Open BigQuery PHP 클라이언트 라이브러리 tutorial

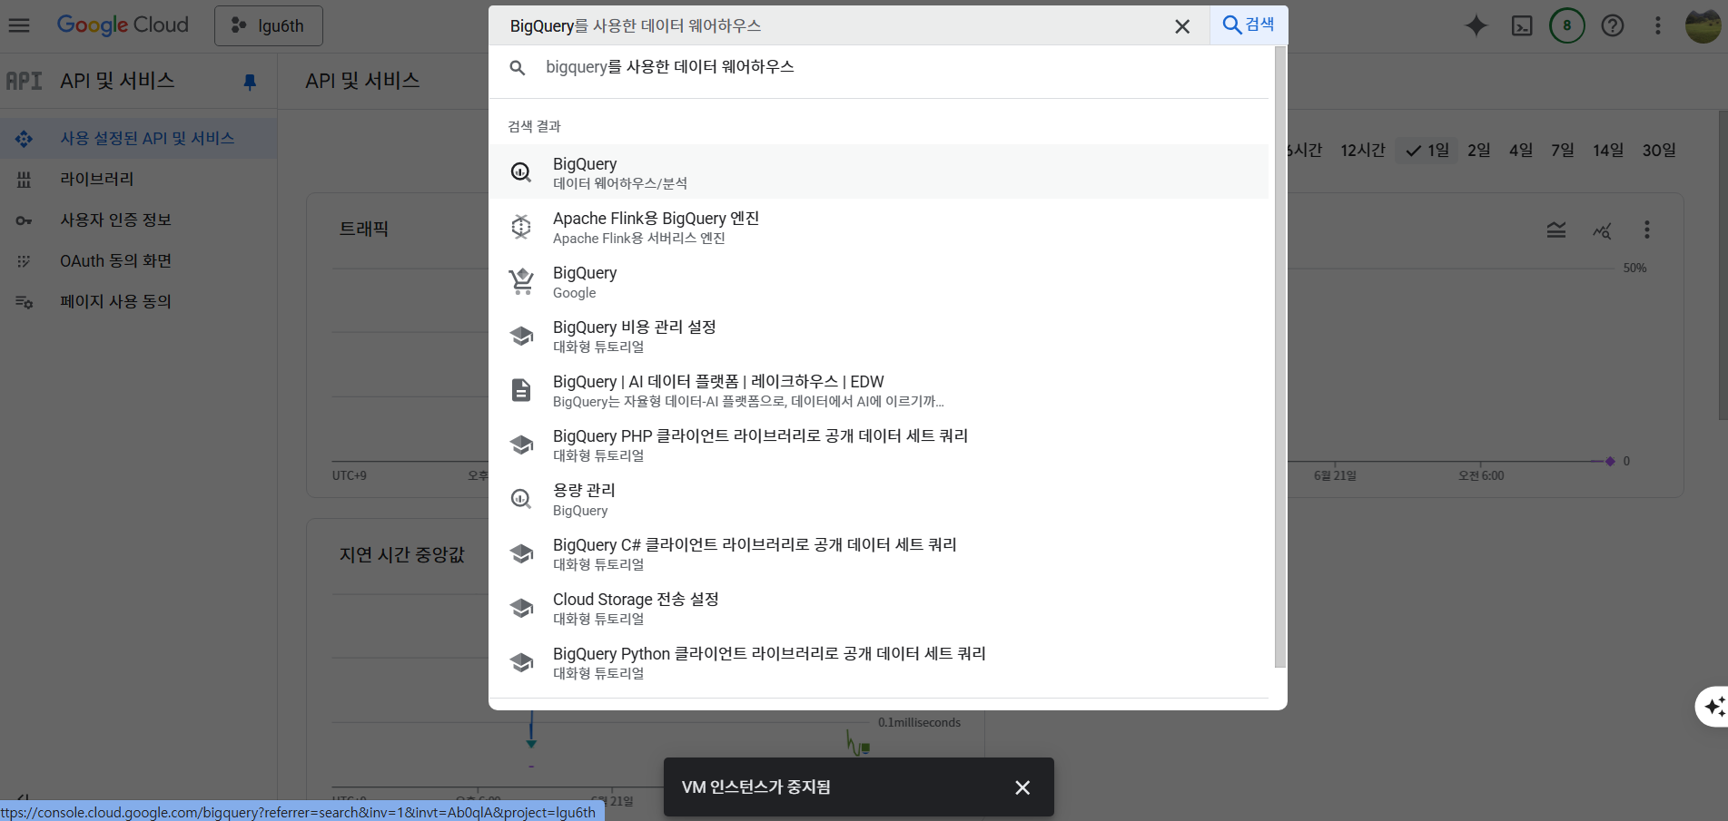click(878, 444)
